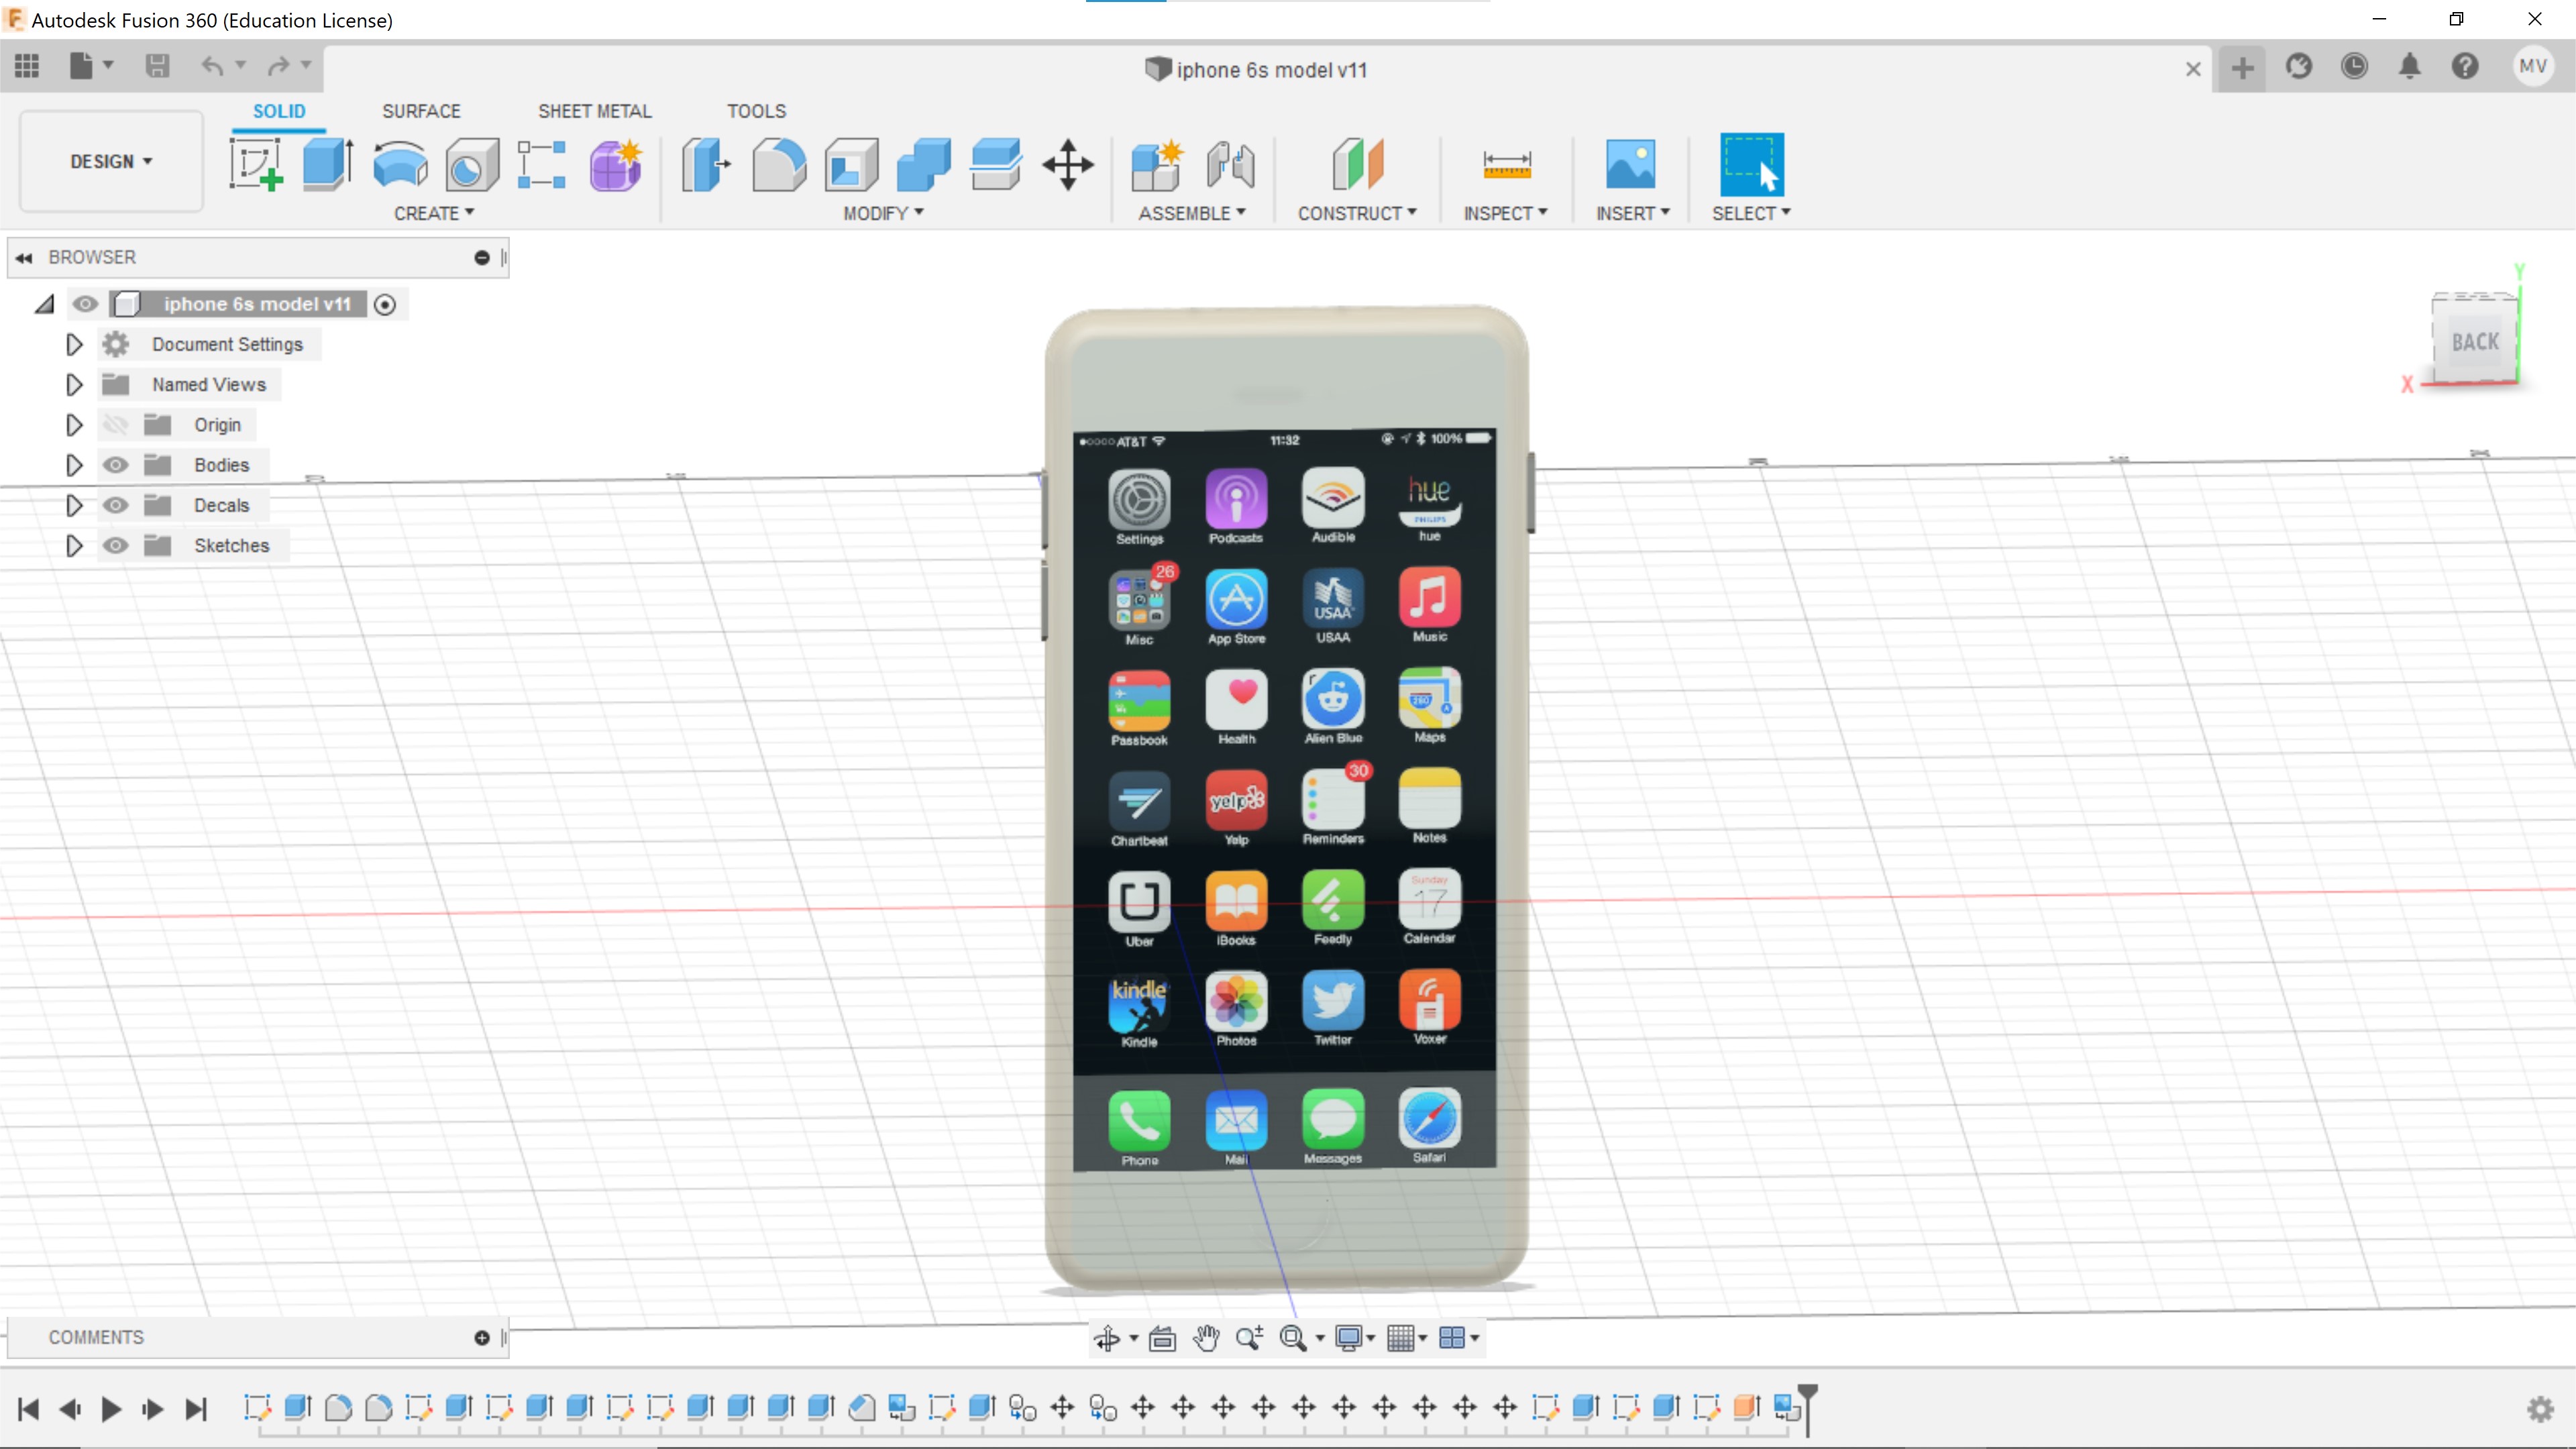Select the Extrude tool

[328, 164]
